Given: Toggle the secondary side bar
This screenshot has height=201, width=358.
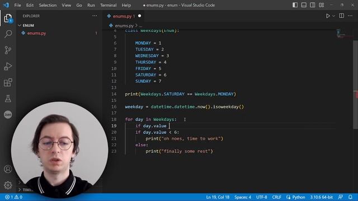Looking at the screenshot, I should (x=312, y=5).
